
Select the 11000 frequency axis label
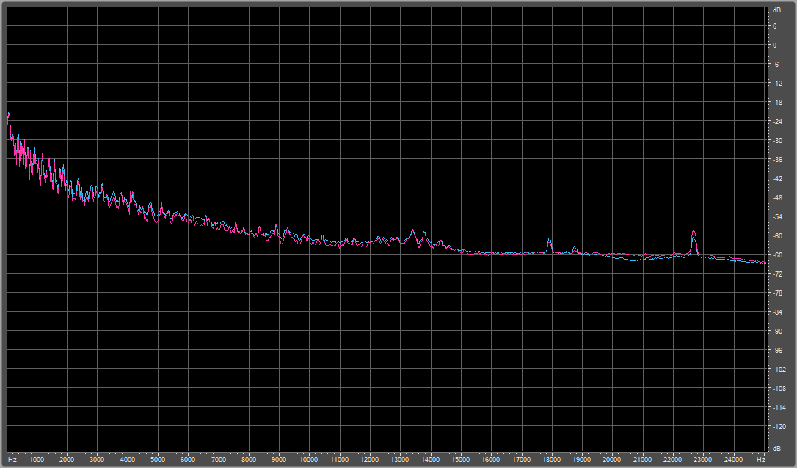pyautogui.click(x=340, y=459)
